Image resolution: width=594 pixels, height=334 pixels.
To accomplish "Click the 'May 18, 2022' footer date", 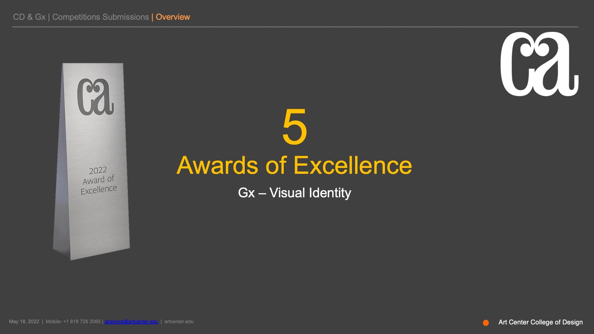I will 24,322.
